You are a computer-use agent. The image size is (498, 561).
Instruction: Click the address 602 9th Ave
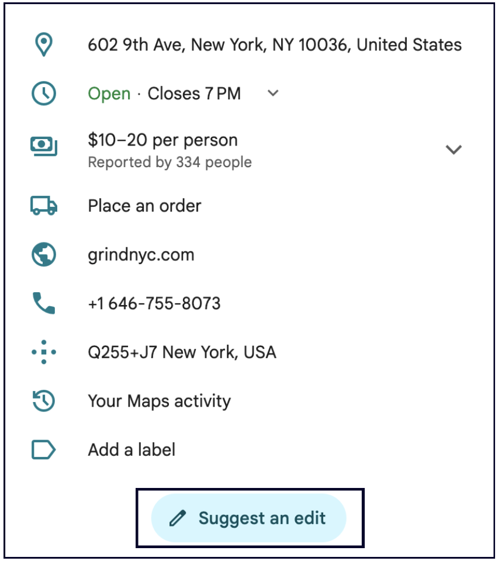pos(274,44)
